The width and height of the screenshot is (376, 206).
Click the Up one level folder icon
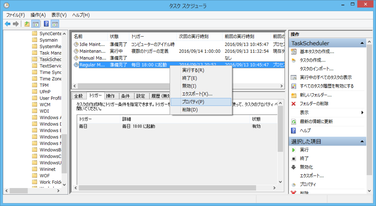click(x=27, y=24)
